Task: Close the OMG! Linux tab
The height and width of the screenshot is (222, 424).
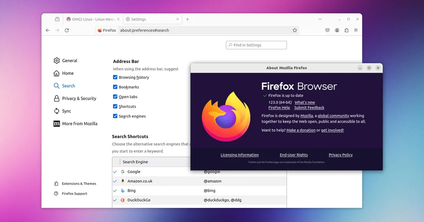Action: click(118, 19)
